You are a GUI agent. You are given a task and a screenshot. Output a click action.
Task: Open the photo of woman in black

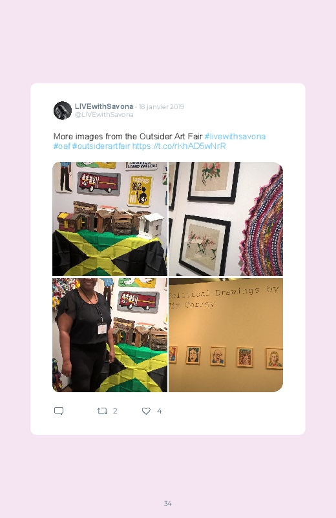[x=110, y=335]
